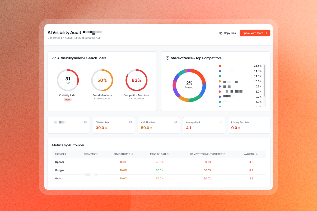Click the Provider column header
Screen dimensions: 317x211
(60, 154)
